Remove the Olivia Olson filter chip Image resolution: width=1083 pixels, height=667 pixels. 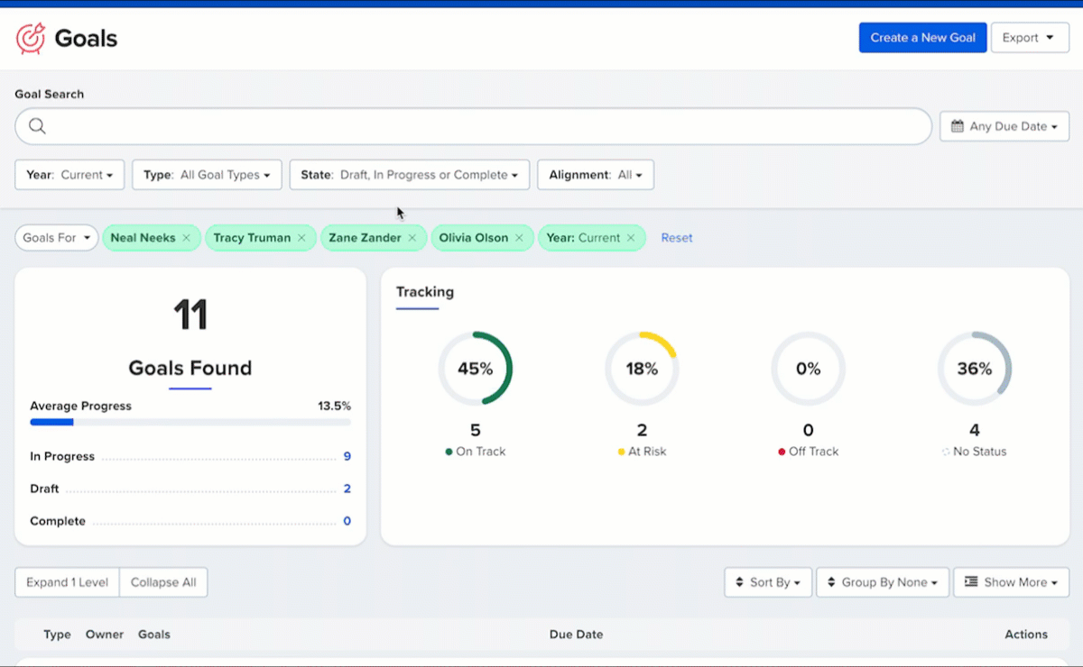(519, 238)
